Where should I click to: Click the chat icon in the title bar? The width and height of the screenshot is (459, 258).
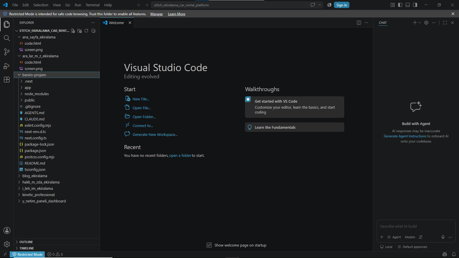[x=313, y=5]
